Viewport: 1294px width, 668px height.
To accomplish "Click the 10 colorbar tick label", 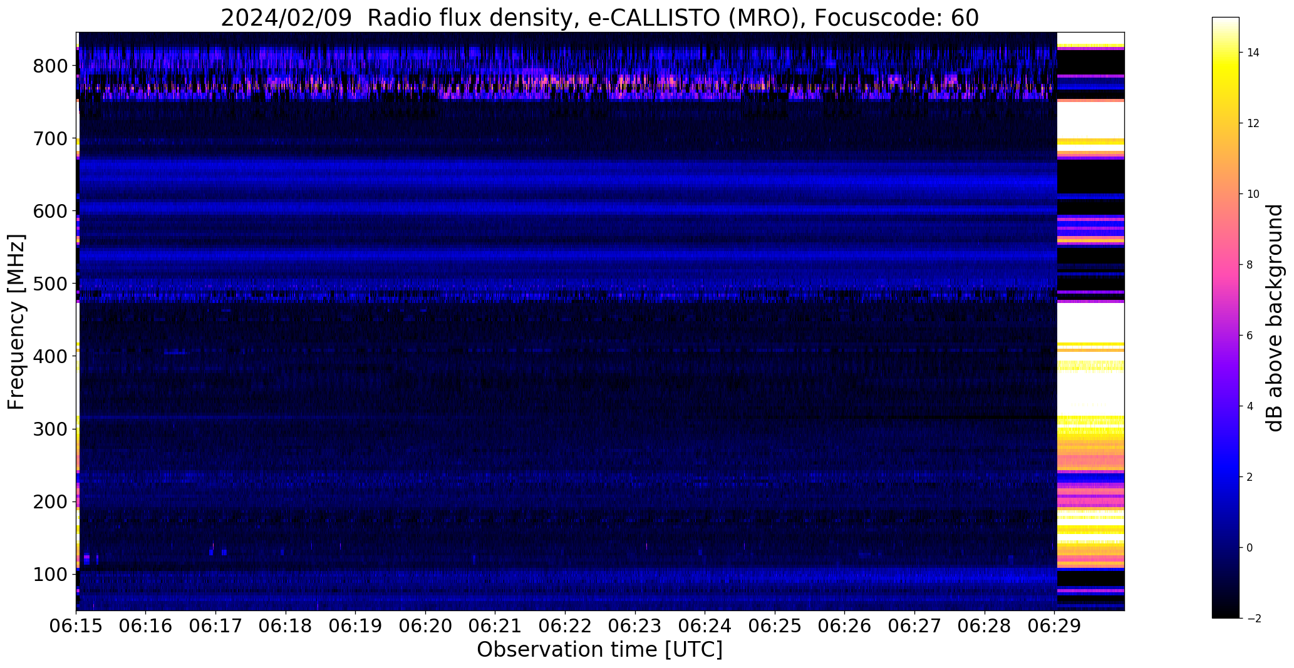I will coord(1253,194).
